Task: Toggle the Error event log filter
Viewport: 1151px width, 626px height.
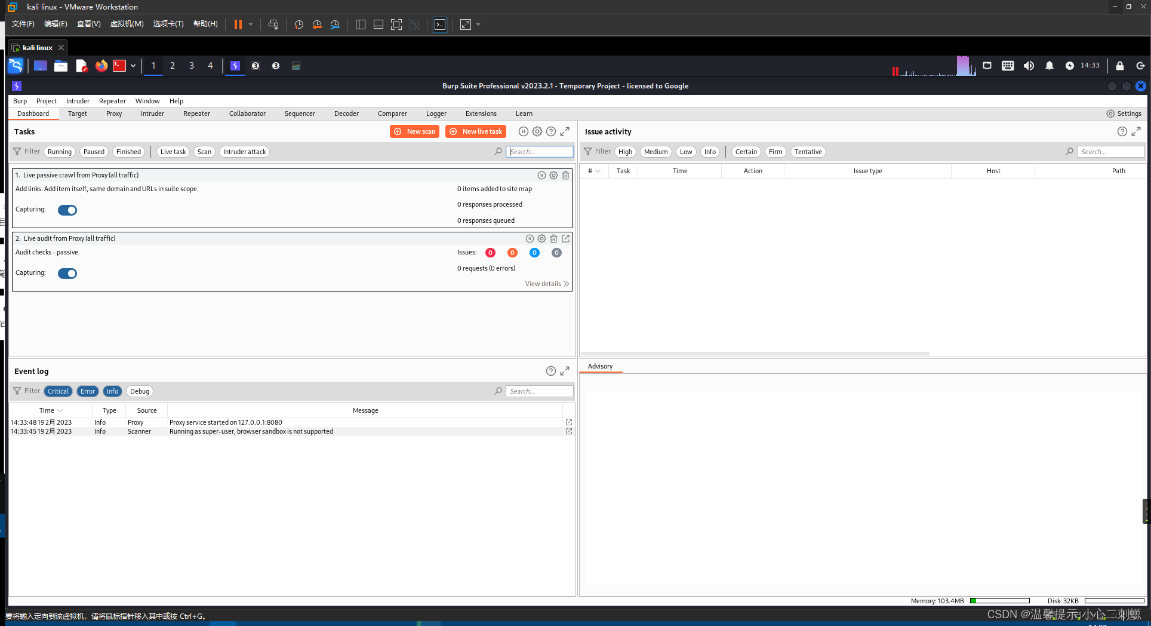Action: pos(88,391)
